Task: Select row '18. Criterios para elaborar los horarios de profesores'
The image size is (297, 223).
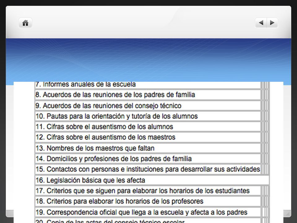Action: (x=148, y=201)
